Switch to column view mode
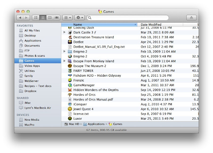This screenshot has height=153, width=213. (x=50, y=18)
